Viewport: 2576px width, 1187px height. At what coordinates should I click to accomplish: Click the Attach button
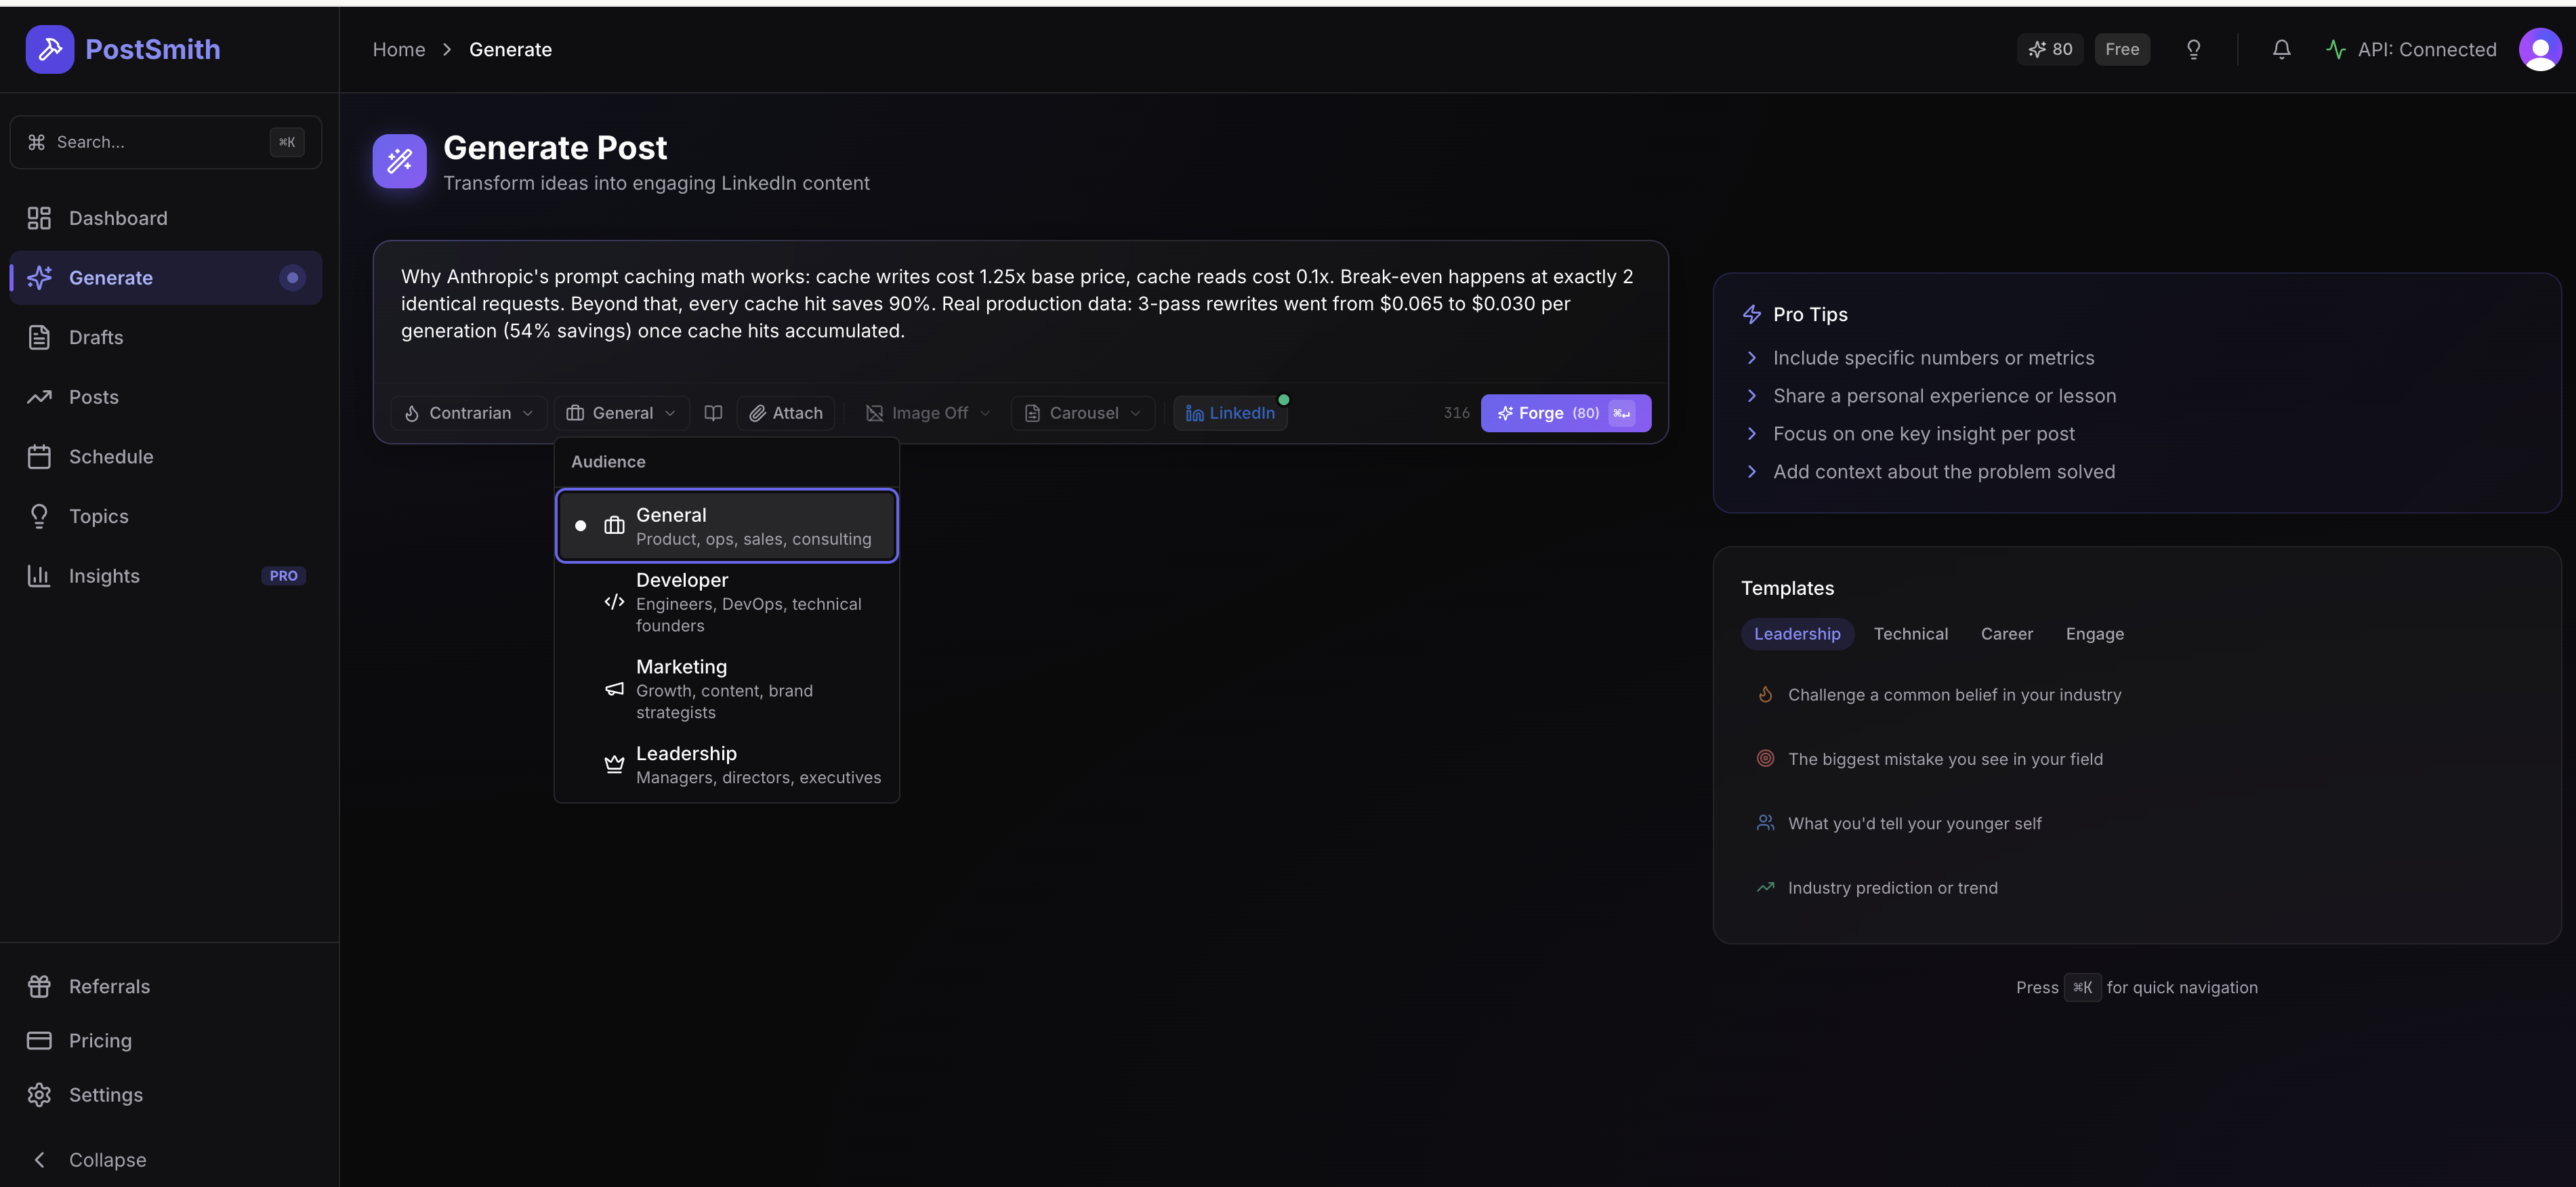coord(786,413)
